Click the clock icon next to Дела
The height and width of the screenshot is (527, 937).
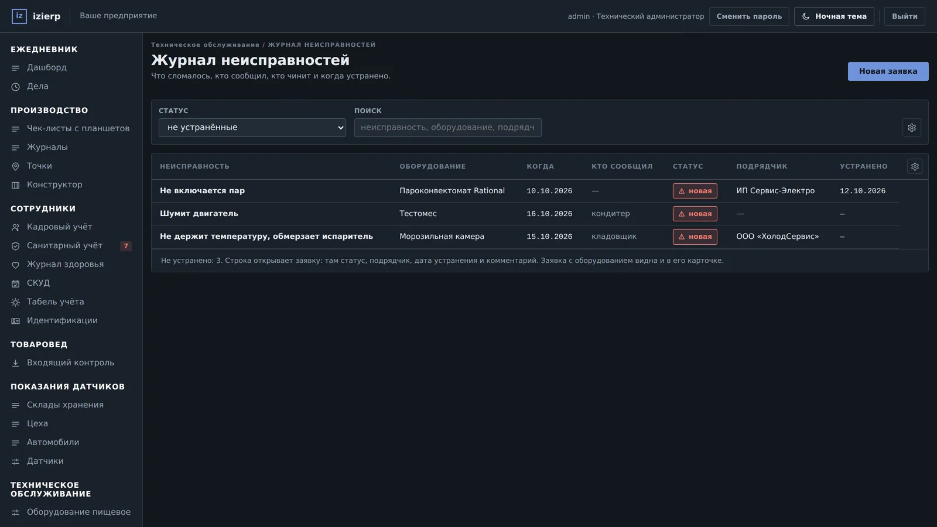coord(16,87)
